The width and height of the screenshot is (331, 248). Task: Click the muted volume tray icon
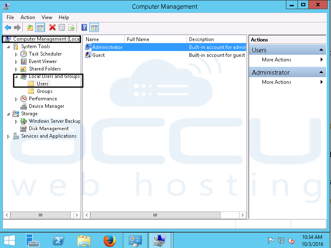coord(291,241)
